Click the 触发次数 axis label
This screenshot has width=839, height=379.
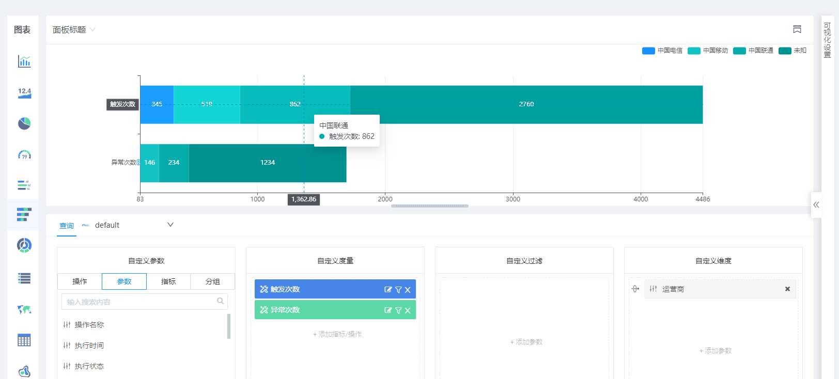(x=122, y=104)
